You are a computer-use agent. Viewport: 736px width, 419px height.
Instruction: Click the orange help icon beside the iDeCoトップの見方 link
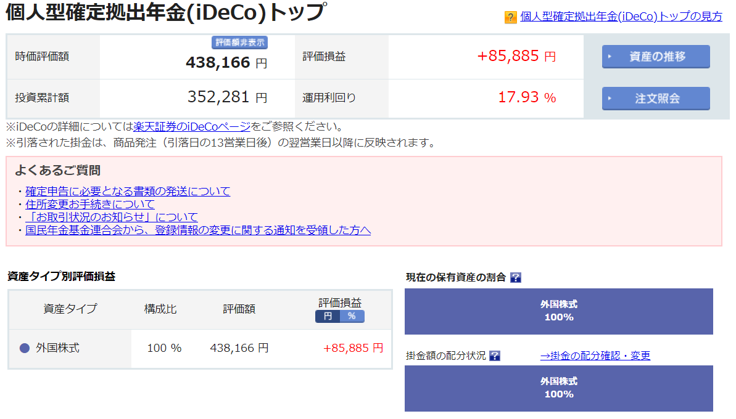(x=510, y=17)
